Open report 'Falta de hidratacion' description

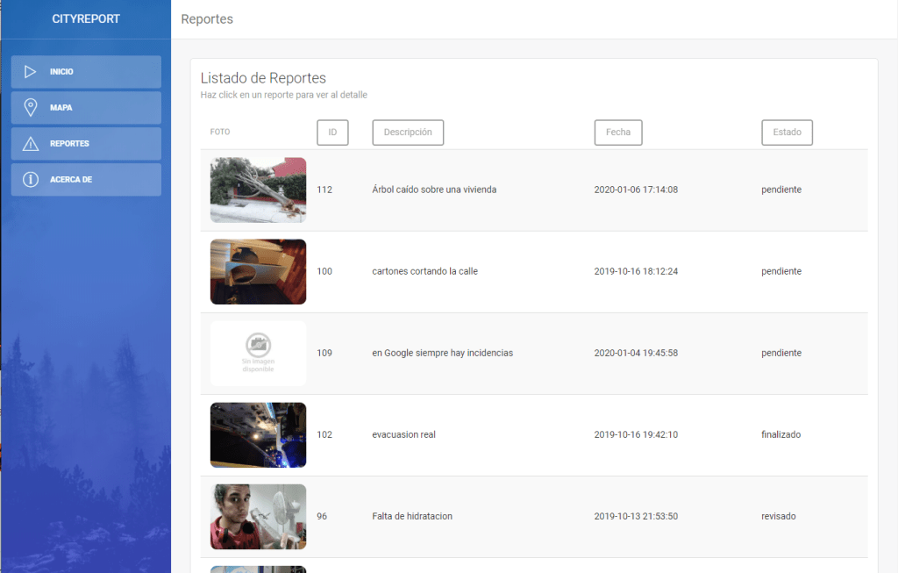pos(412,516)
